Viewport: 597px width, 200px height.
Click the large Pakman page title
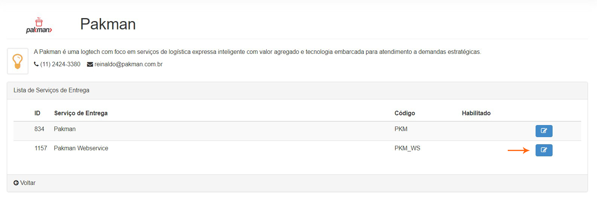pyautogui.click(x=108, y=24)
